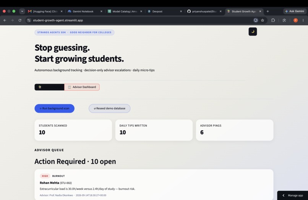Click the Strands Agents SDK badge
Screen dimensions: 308x200
click(x=75, y=32)
